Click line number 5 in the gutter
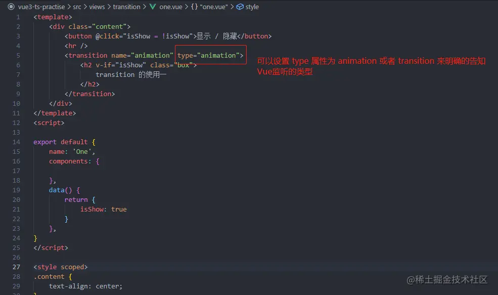 click(18, 55)
